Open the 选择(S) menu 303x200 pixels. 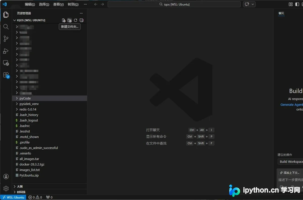click(x=44, y=4)
